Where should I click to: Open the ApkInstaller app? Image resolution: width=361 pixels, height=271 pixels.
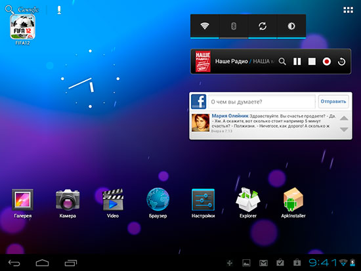click(293, 199)
